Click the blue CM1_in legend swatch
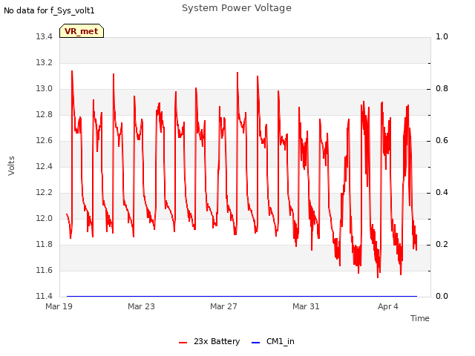Viewport: 475px width, 356px height. pyautogui.click(x=255, y=343)
